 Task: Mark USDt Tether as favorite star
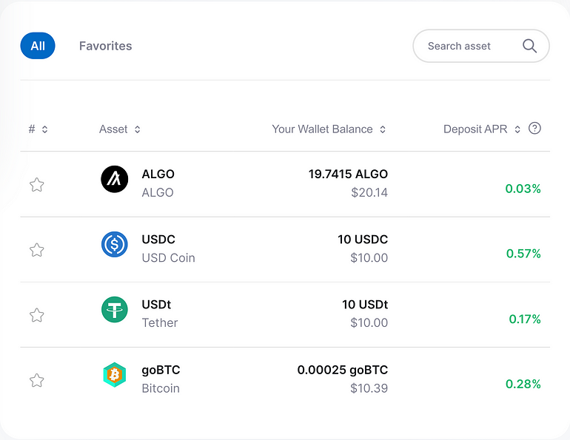click(37, 315)
